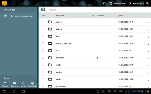The width and height of the screenshot is (151, 94).
Task: Click the Добавить папку button
Action: 118,3
